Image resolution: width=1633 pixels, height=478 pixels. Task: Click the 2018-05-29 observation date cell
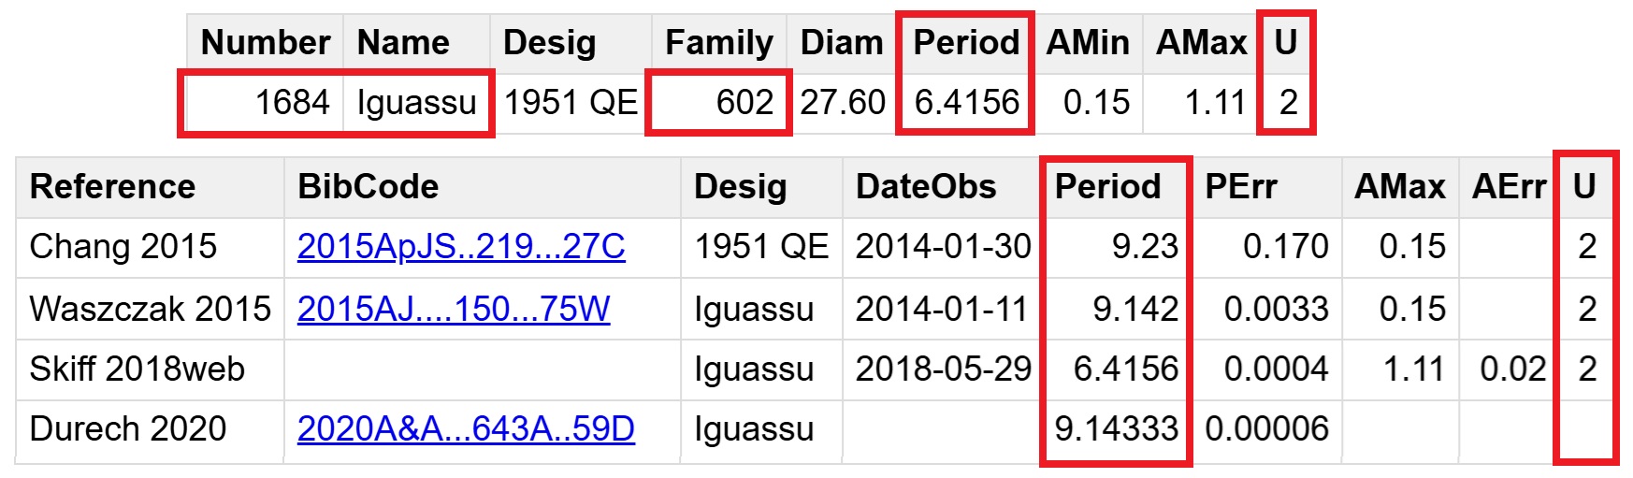point(943,369)
